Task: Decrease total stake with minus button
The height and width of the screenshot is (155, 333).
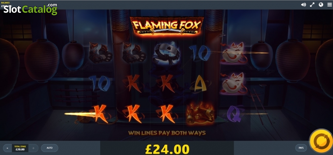Action: pos(7,148)
